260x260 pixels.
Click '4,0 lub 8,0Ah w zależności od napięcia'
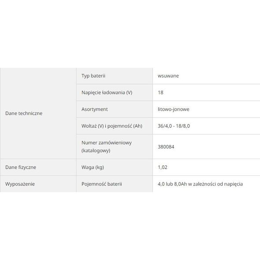pos(201,184)
